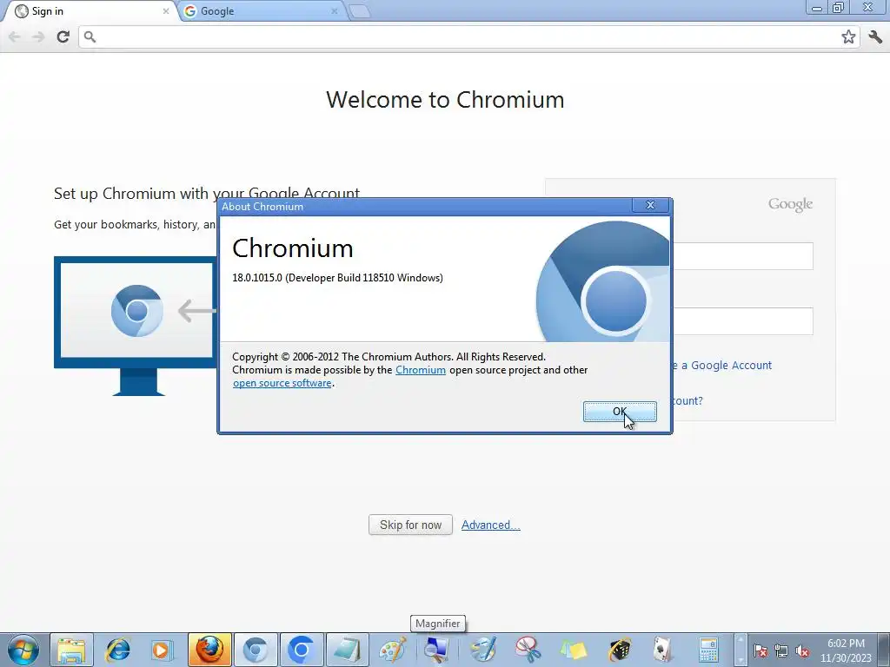Click the first Google sign-in input field
Viewport: 890px width, 667px height.
[x=742, y=256]
